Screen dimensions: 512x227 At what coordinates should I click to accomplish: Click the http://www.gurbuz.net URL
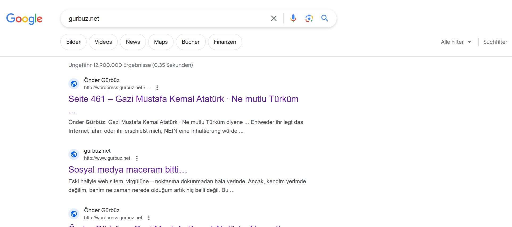click(x=107, y=158)
